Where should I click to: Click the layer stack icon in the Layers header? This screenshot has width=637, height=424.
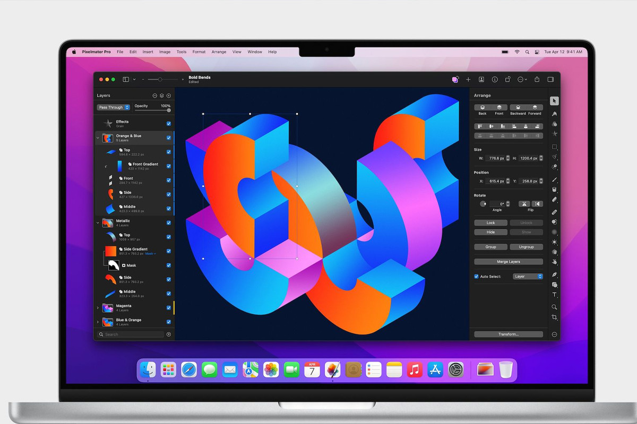[162, 95]
